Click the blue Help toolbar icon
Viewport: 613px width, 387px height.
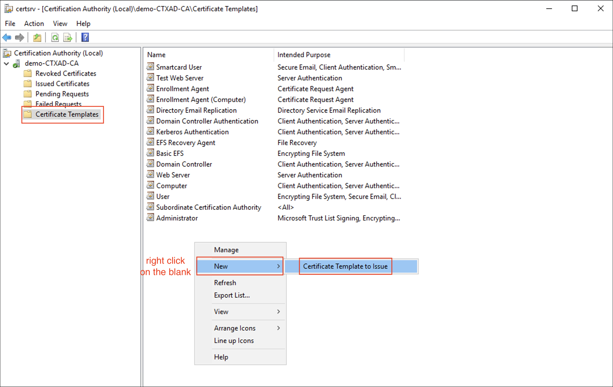(x=85, y=37)
